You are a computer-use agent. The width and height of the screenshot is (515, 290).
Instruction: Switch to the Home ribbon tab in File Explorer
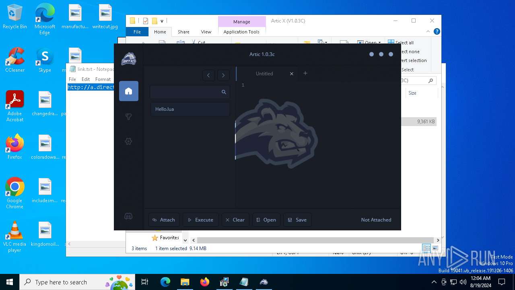coord(160,32)
